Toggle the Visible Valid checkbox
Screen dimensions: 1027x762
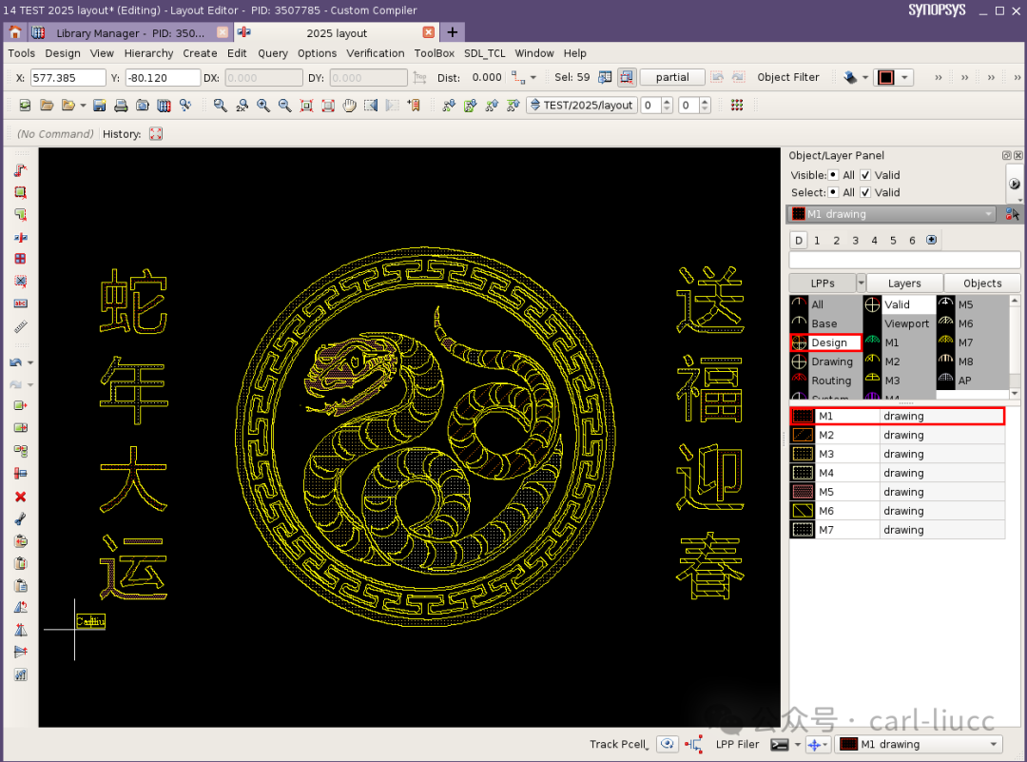(865, 175)
